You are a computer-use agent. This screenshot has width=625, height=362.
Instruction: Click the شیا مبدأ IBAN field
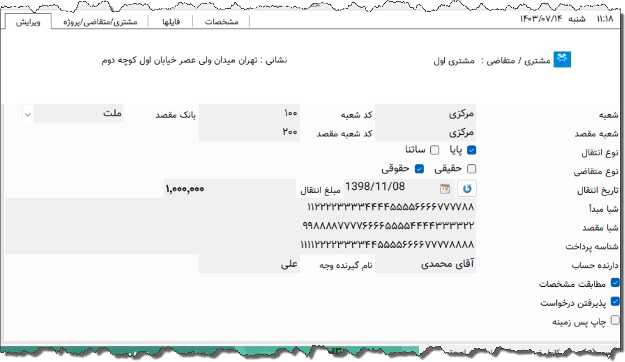(391, 208)
